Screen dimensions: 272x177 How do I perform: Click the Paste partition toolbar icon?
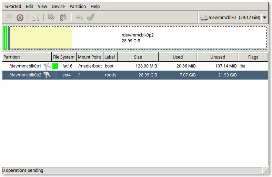[x=64, y=18]
